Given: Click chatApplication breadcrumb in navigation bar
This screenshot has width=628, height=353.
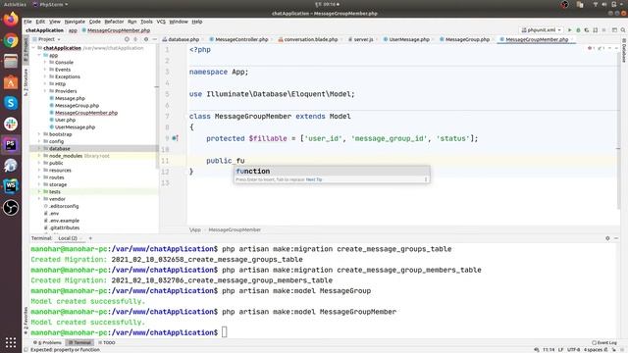Looking at the screenshot, I should pyautogui.click(x=44, y=30).
